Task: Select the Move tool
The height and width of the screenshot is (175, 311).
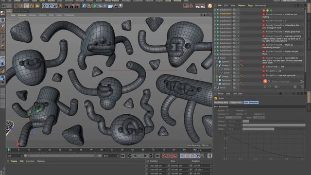Action: click(21, 6)
